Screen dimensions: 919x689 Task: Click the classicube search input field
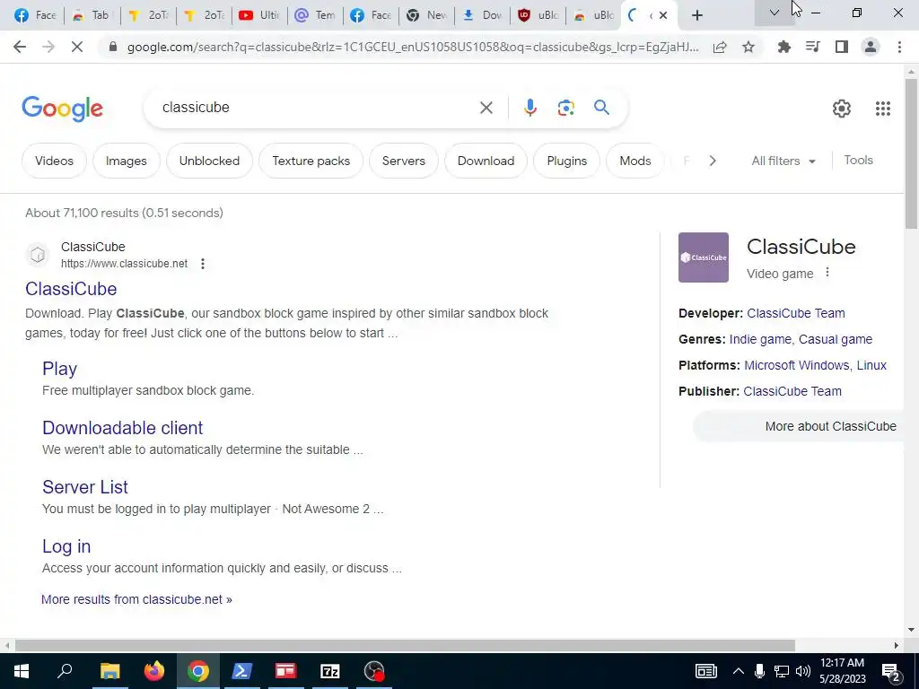tap(317, 108)
